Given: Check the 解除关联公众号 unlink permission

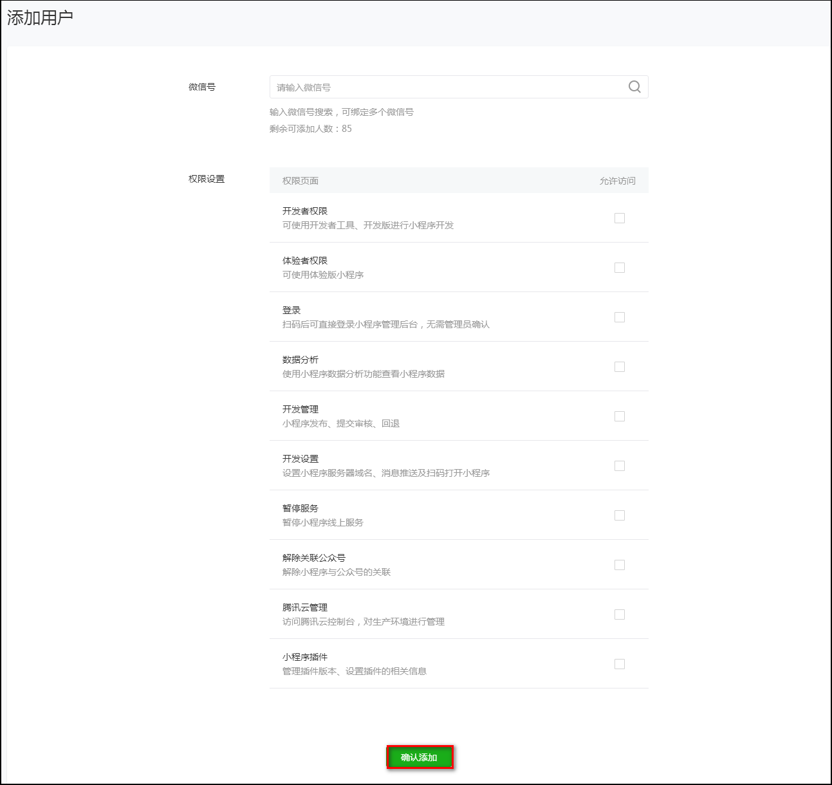Looking at the screenshot, I should pyautogui.click(x=619, y=564).
